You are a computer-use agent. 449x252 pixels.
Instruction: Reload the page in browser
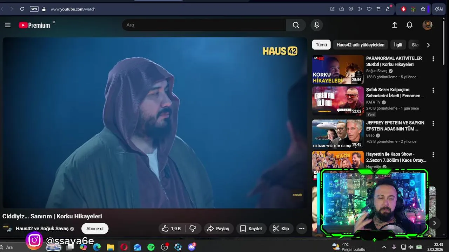pyautogui.click(x=22, y=9)
